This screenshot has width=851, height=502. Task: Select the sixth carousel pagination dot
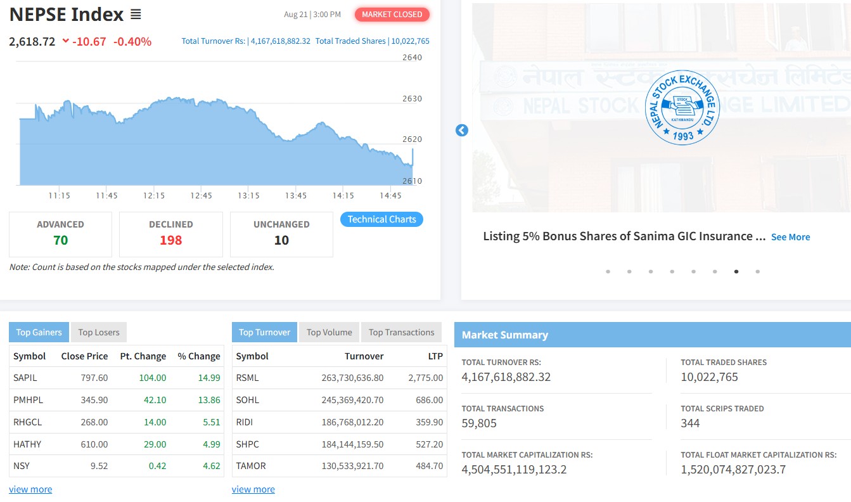coord(715,271)
